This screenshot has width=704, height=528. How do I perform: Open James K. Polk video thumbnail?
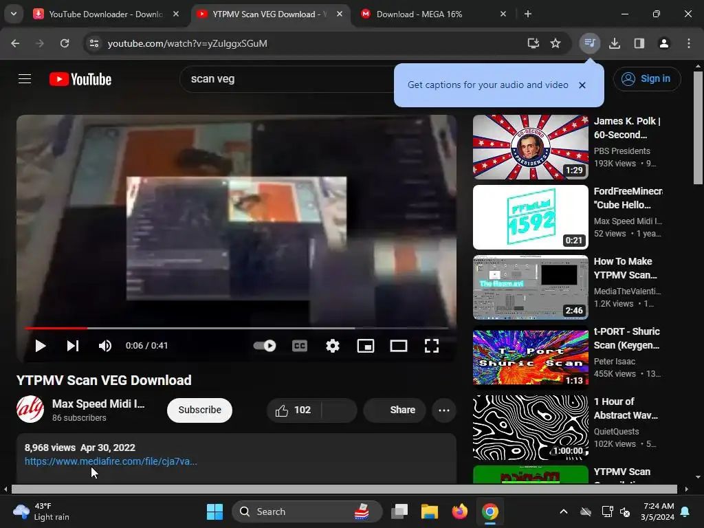pos(531,147)
